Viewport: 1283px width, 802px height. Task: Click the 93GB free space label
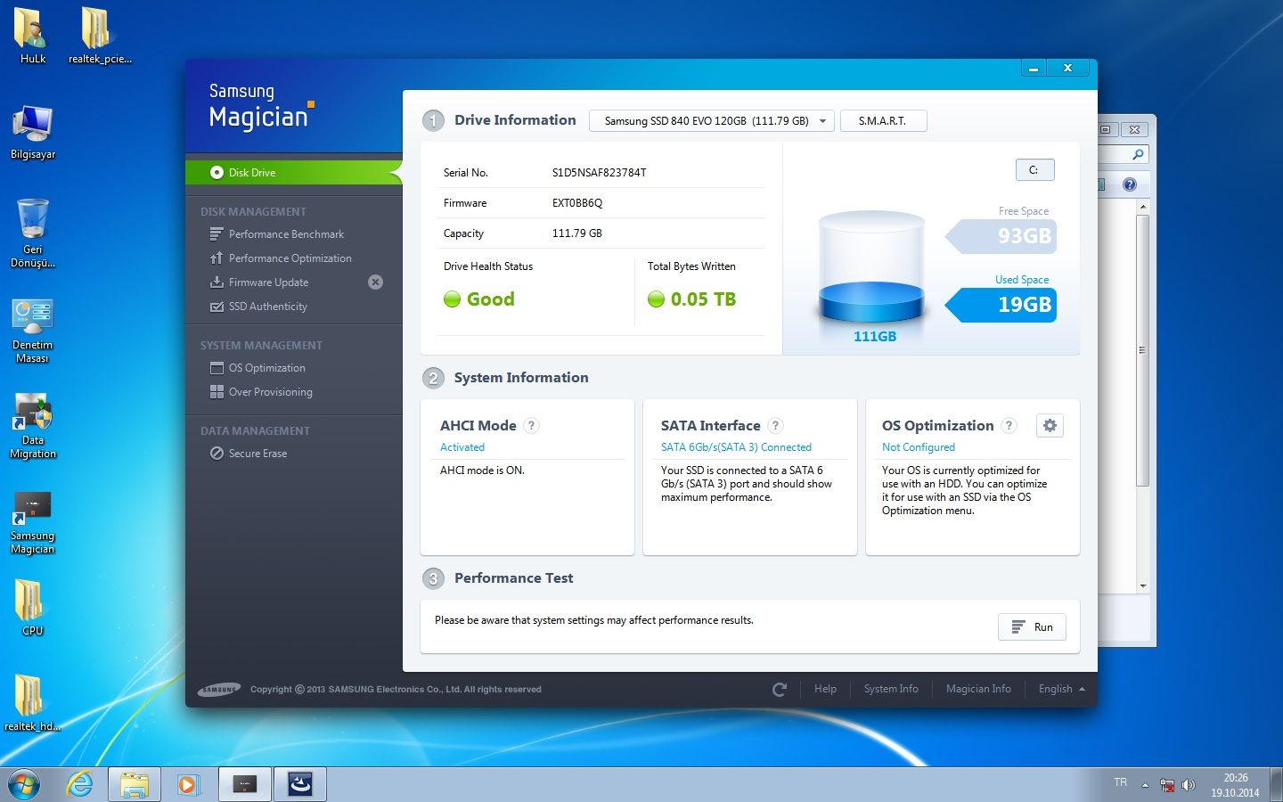point(1001,236)
